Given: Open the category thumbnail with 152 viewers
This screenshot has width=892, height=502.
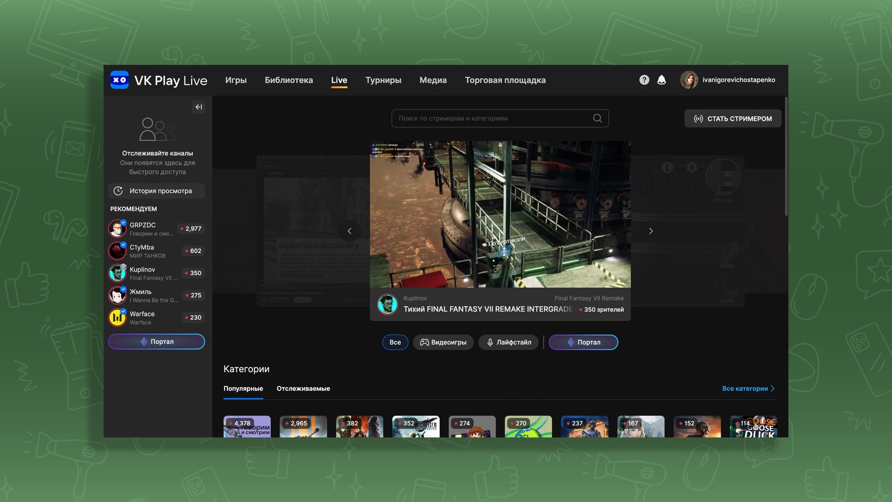Looking at the screenshot, I should pyautogui.click(x=697, y=427).
